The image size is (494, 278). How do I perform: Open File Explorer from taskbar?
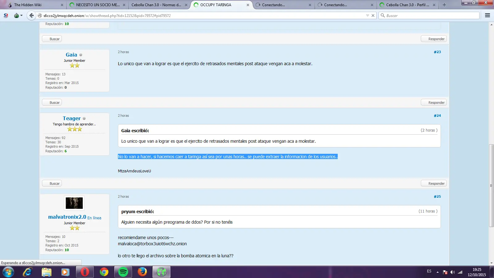[x=46, y=272]
